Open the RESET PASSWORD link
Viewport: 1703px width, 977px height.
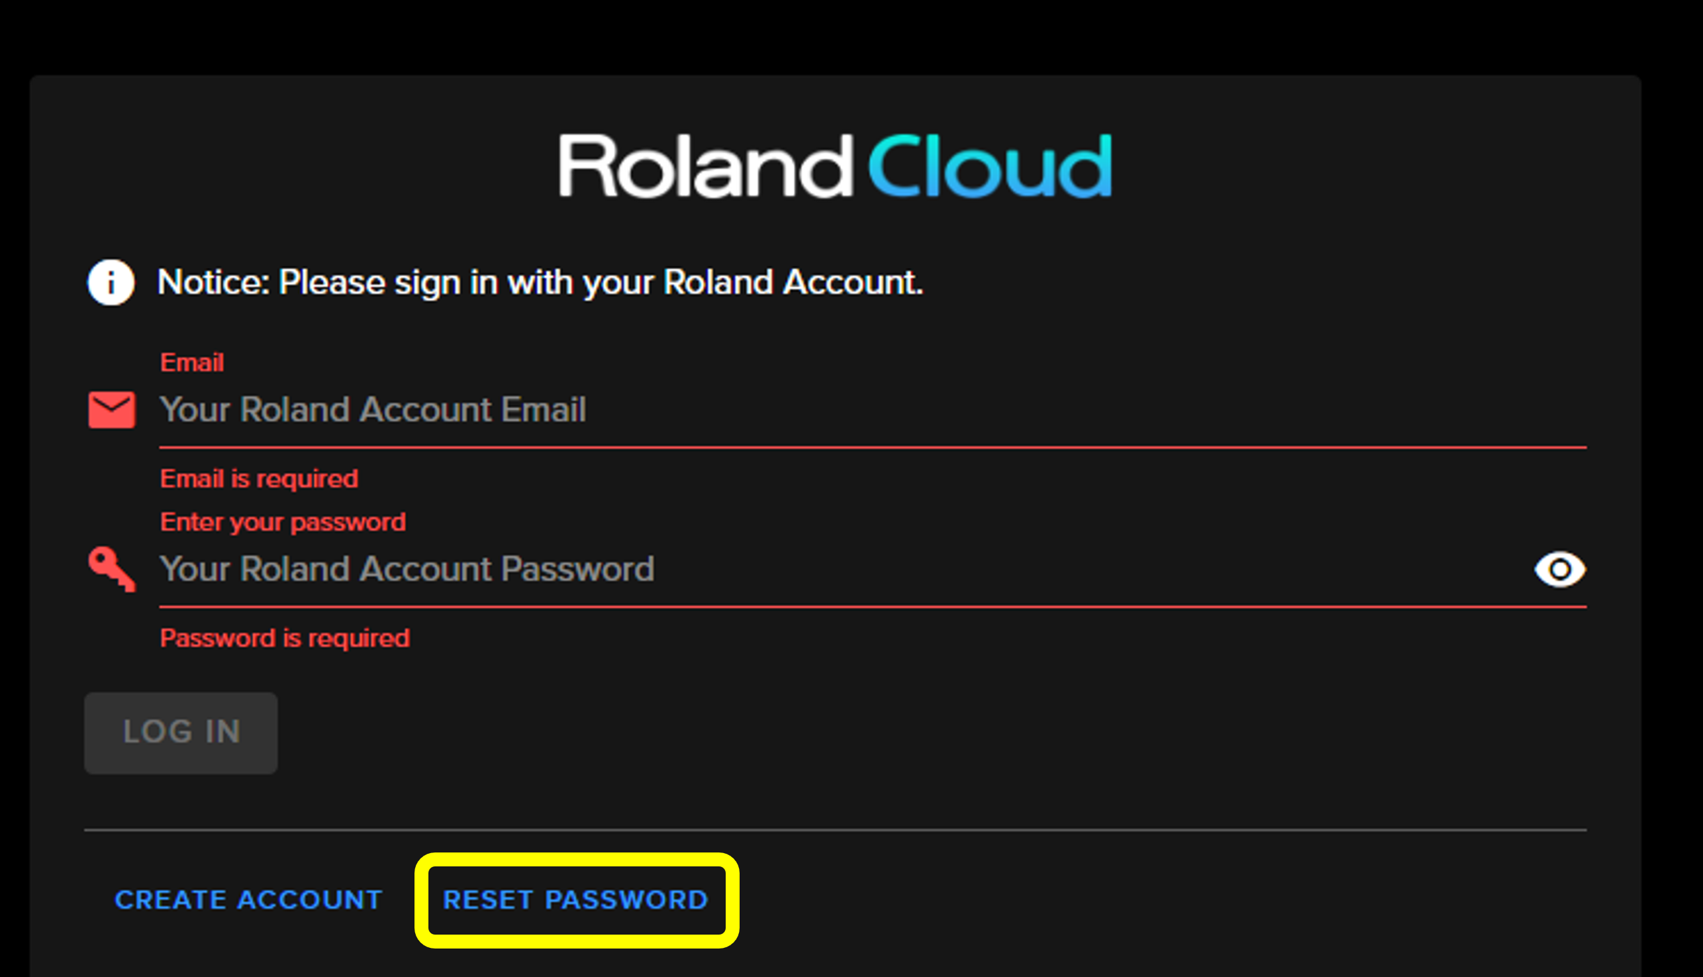tap(576, 900)
